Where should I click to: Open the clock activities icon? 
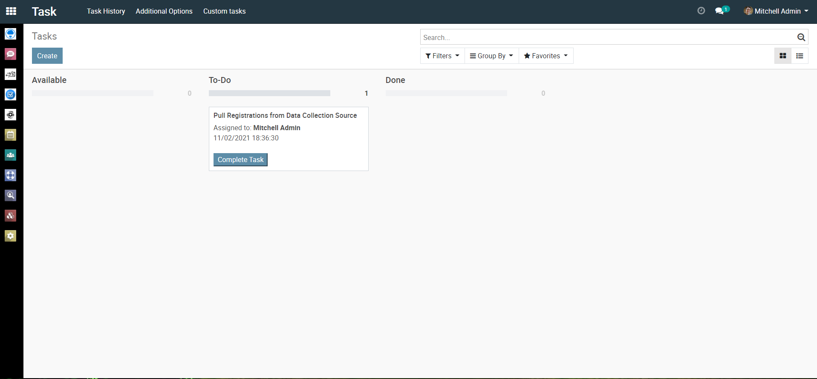[x=701, y=11]
